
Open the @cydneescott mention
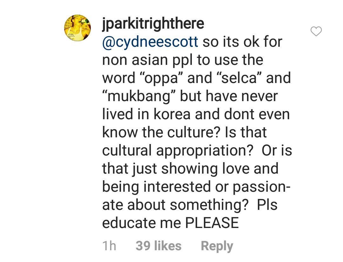point(150,42)
